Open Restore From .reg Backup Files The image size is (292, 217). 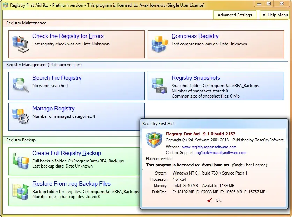[72, 184]
